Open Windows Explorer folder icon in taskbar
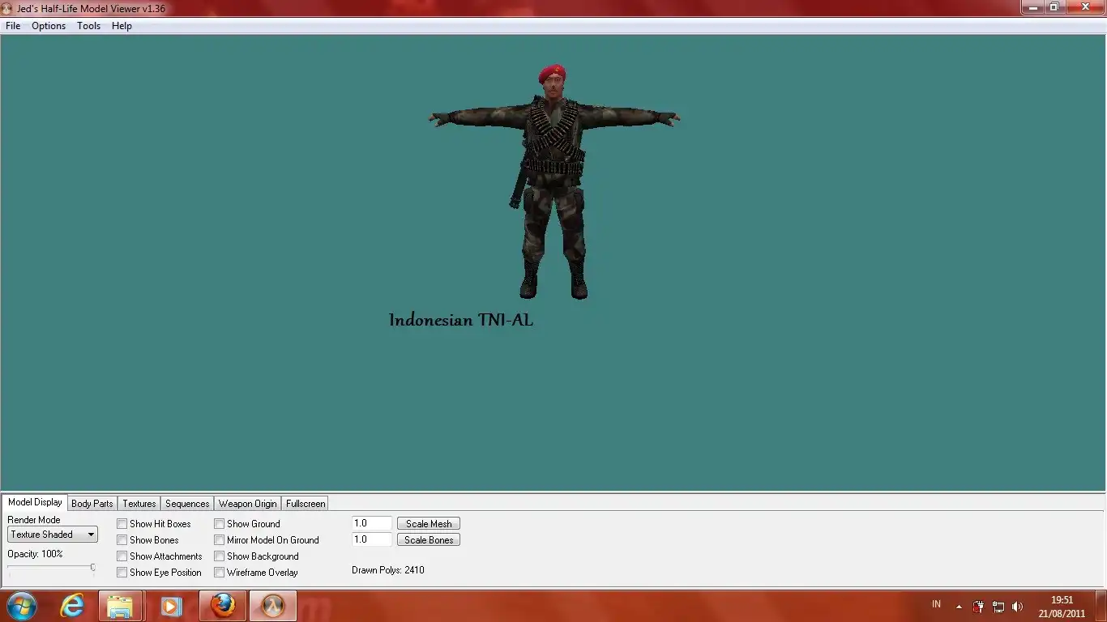The image size is (1107, 622). 120,605
